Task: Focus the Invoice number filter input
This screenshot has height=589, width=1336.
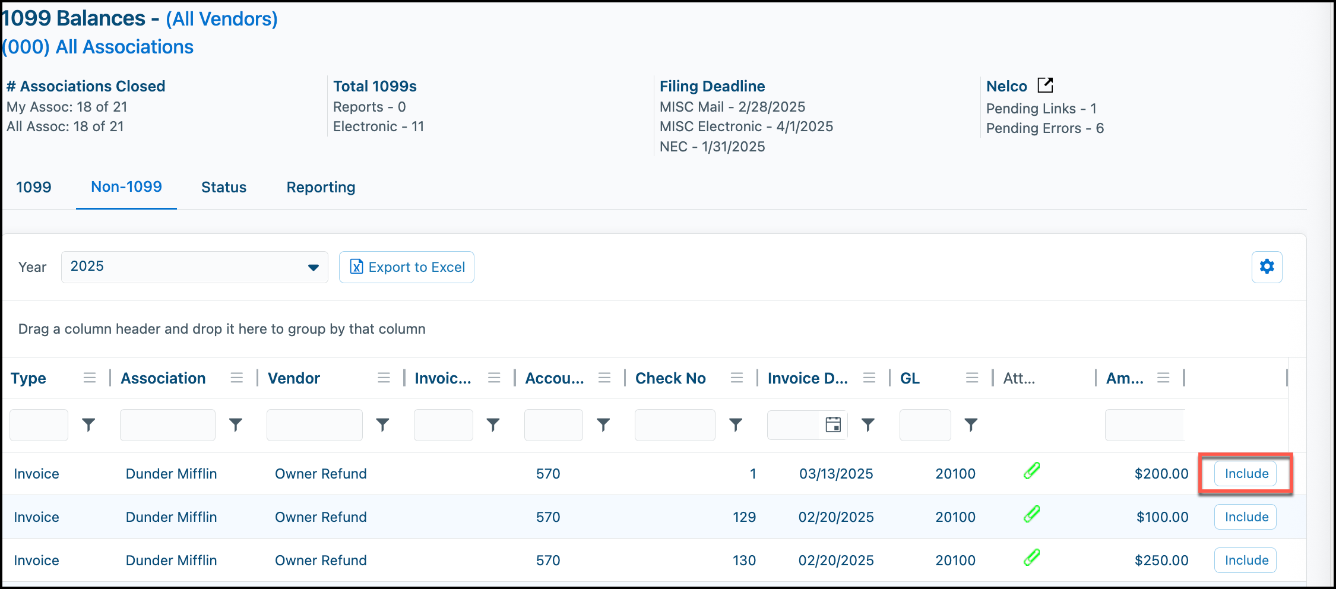Action: pos(444,425)
